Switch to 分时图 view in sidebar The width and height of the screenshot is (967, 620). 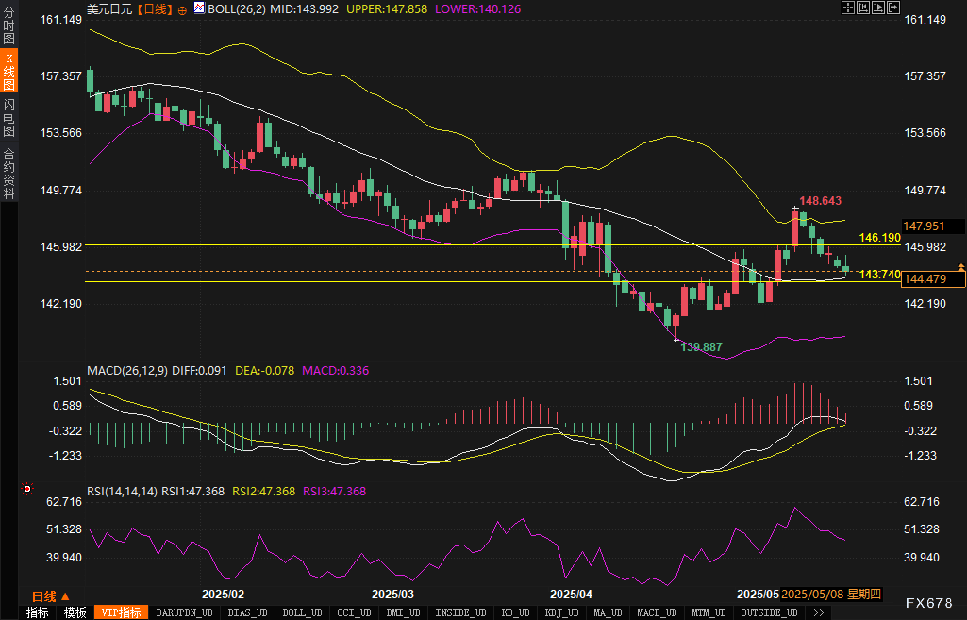coord(9,25)
